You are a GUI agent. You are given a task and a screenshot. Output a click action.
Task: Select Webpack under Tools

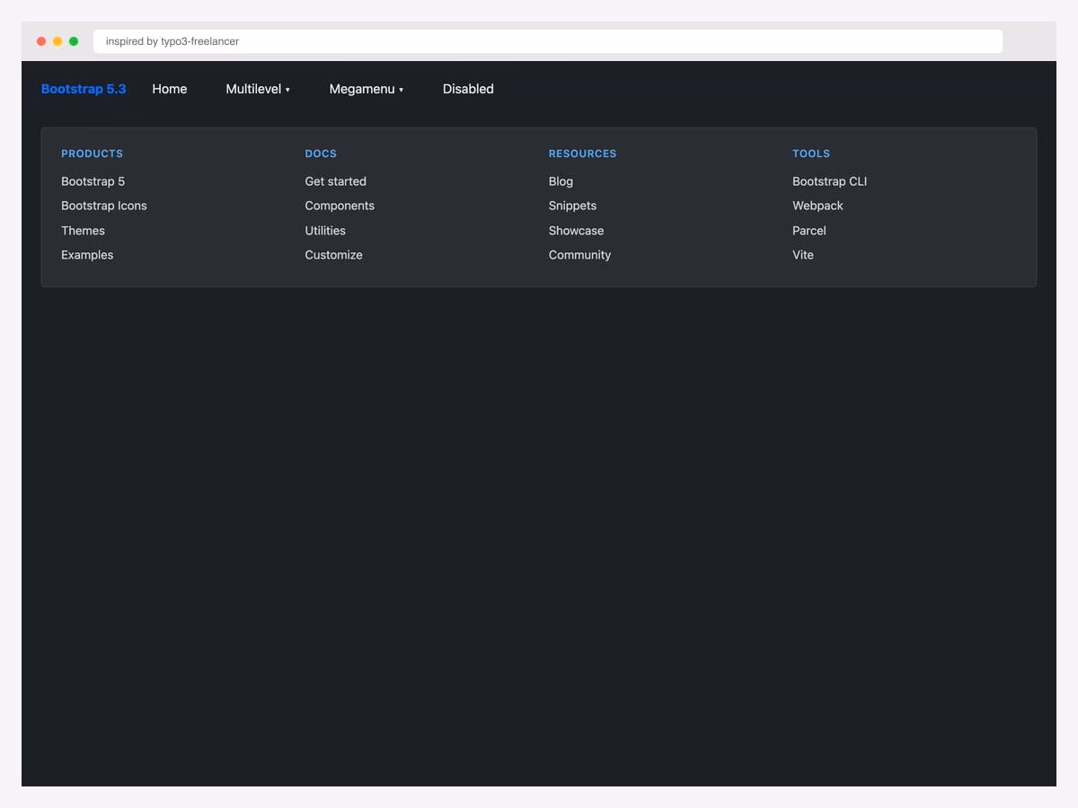coord(818,206)
